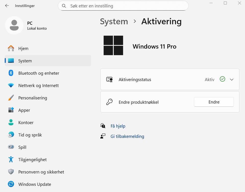Click the green checkmark activation status icon
245x192 pixels.
point(222,79)
